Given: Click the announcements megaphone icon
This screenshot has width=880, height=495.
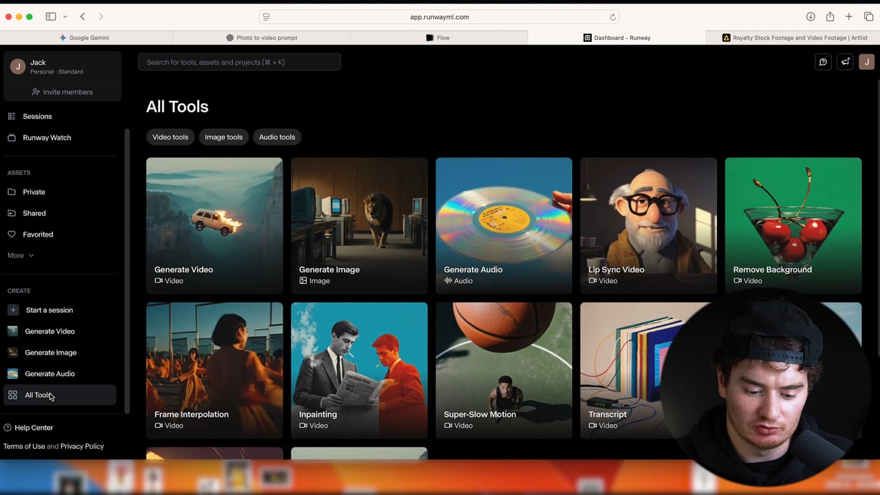Looking at the screenshot, I should pyautogui.click(x=845, y=62).
